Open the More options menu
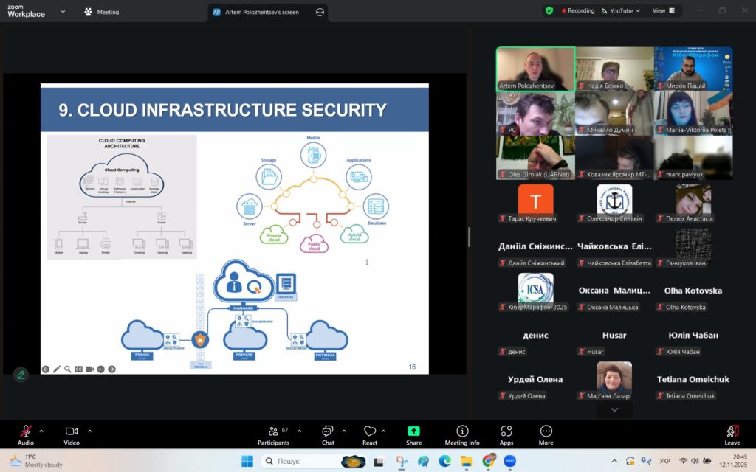This screenshot has width=756, height=472. [546, 434]
